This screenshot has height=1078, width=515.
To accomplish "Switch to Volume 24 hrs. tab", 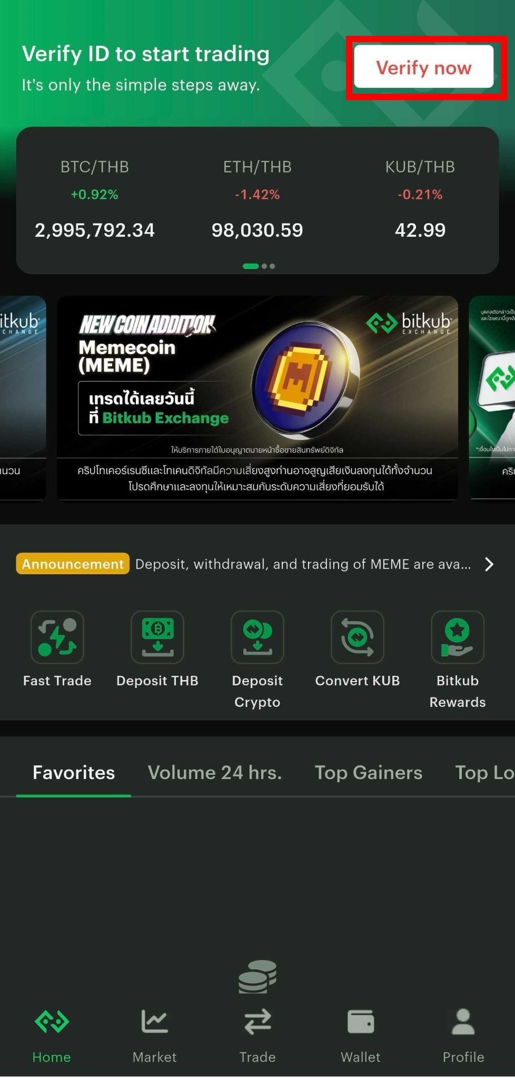I will click(x=215, y=772).
